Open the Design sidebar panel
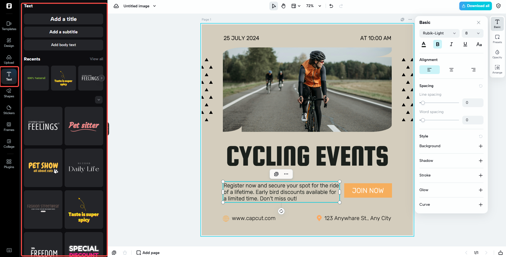This screenshot has height=257, width=506. tap(9, 43)
